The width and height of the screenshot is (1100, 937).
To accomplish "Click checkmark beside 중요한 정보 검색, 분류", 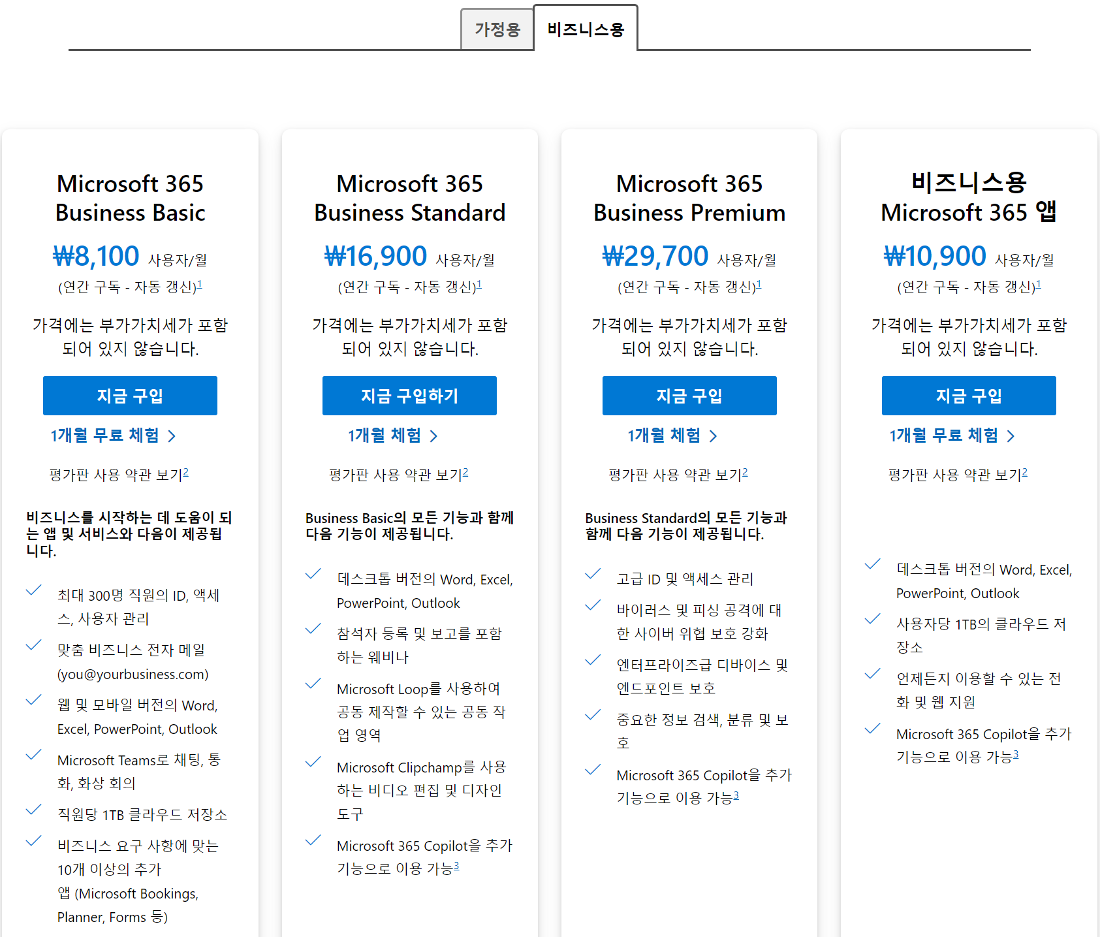I will [593, 715].
